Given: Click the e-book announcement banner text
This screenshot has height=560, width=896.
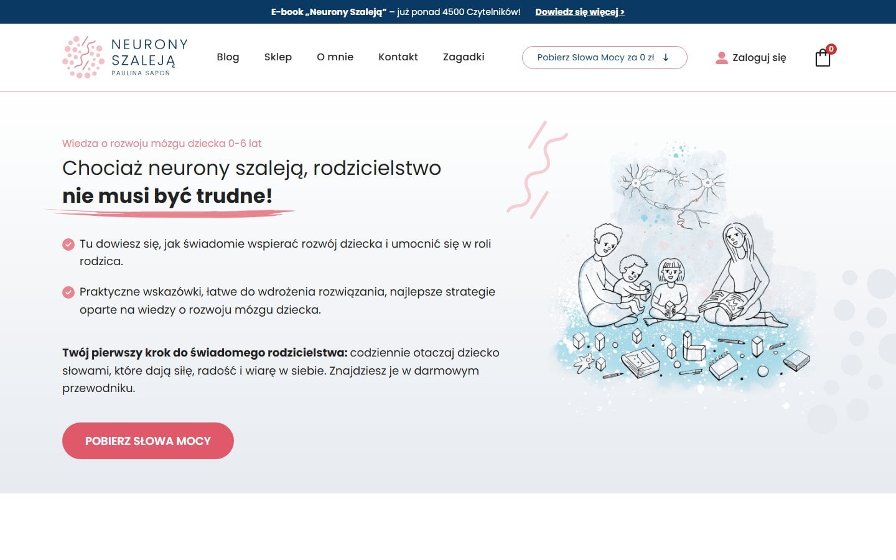Looking at the screenshot, I should tap(395, 12).
